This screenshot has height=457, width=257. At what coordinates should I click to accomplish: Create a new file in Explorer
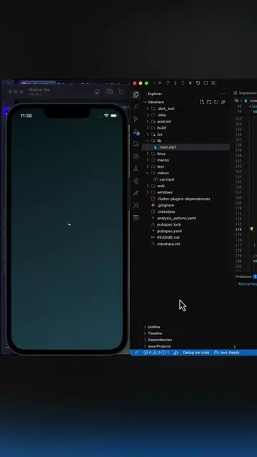pos(202,102)
